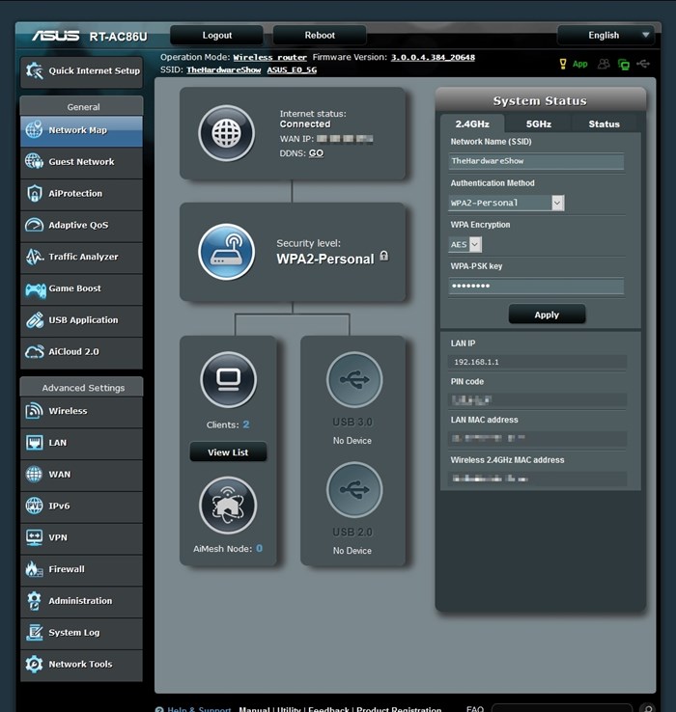676x712 pixels.
Task: Open USB Application page
Action: point(81,320)
